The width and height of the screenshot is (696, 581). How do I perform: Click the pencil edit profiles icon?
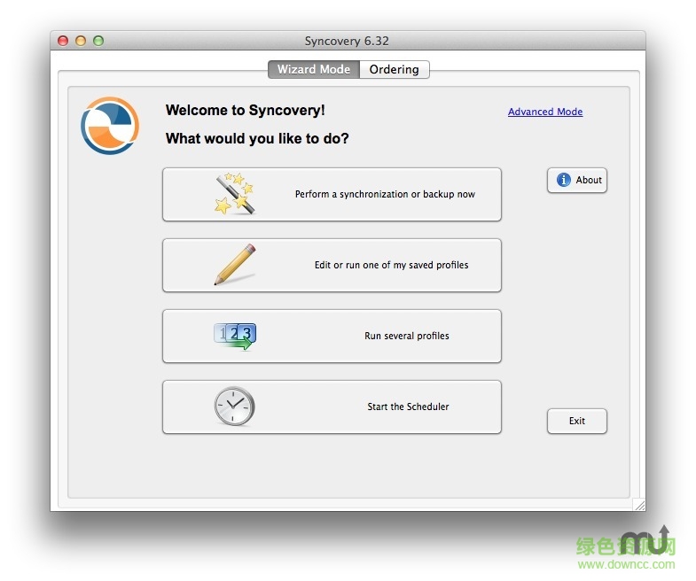[235, 264]
